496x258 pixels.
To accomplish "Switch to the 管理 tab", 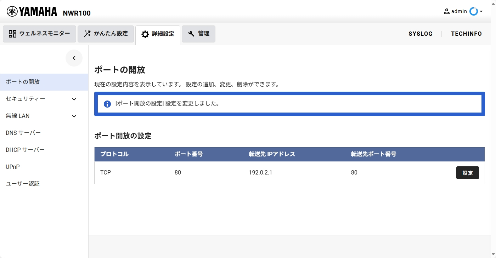I will tap(198, 34).
